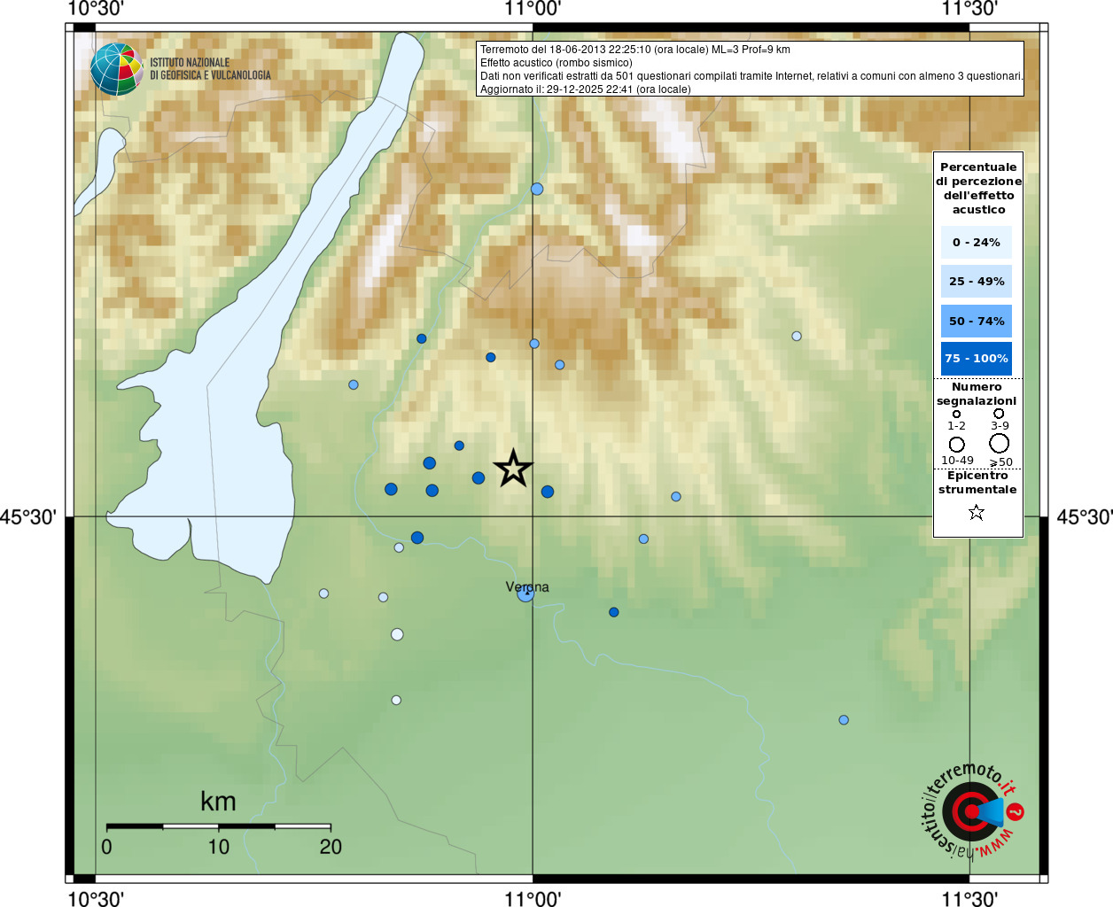Click the 'Istituto Nazionale di Geofisica e Vulcanologia' text
The image size is (1113, 907).
click(x=210, y=69)
